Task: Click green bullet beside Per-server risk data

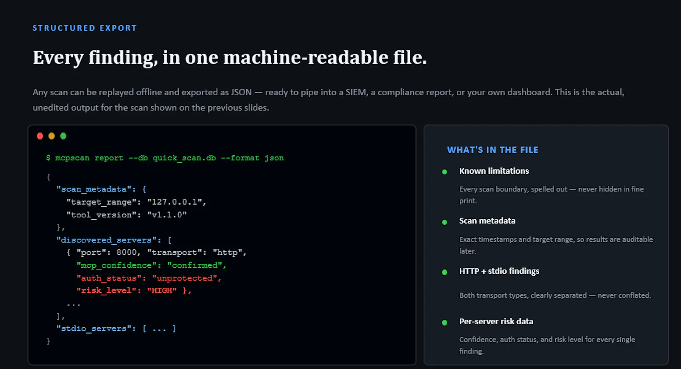Action: pyautogui.click(x=445, y=323)
